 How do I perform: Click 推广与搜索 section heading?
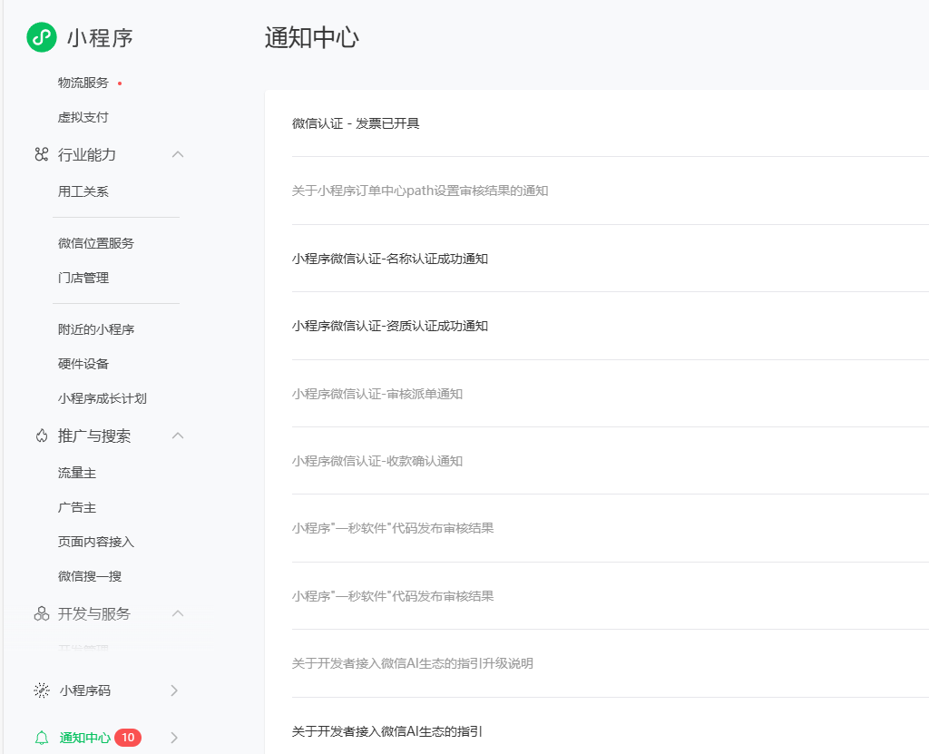(x=94, y=436)
